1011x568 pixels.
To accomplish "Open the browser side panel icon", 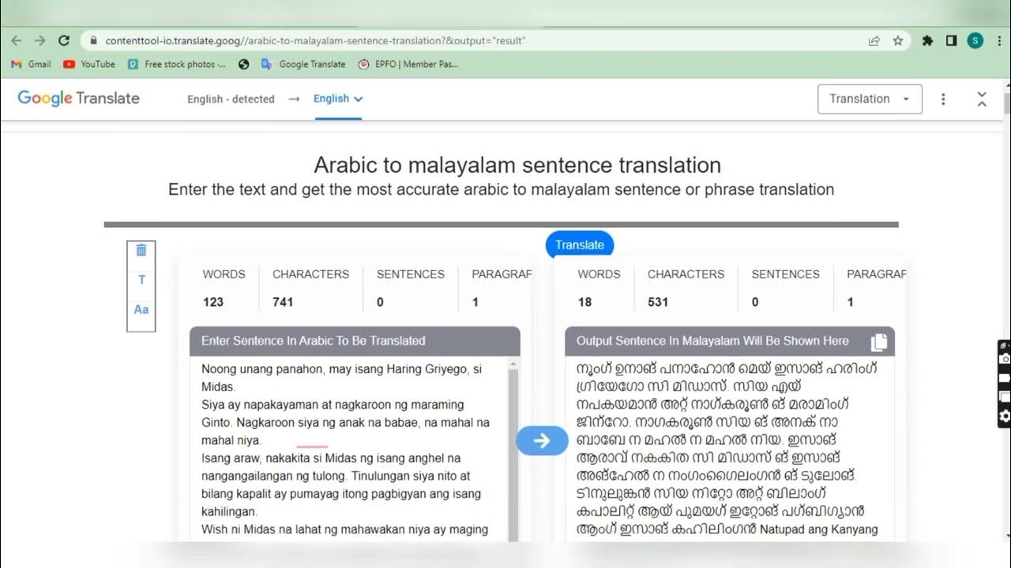I will click(x=951, y=40).
